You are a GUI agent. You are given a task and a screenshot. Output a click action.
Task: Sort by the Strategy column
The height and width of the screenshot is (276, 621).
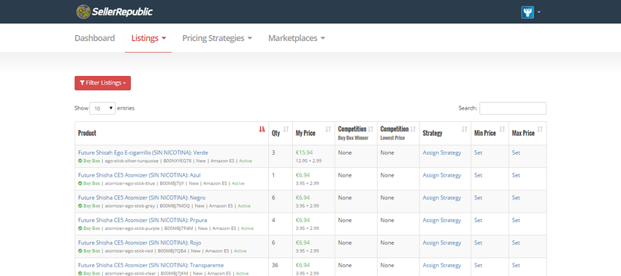(445, 133)
